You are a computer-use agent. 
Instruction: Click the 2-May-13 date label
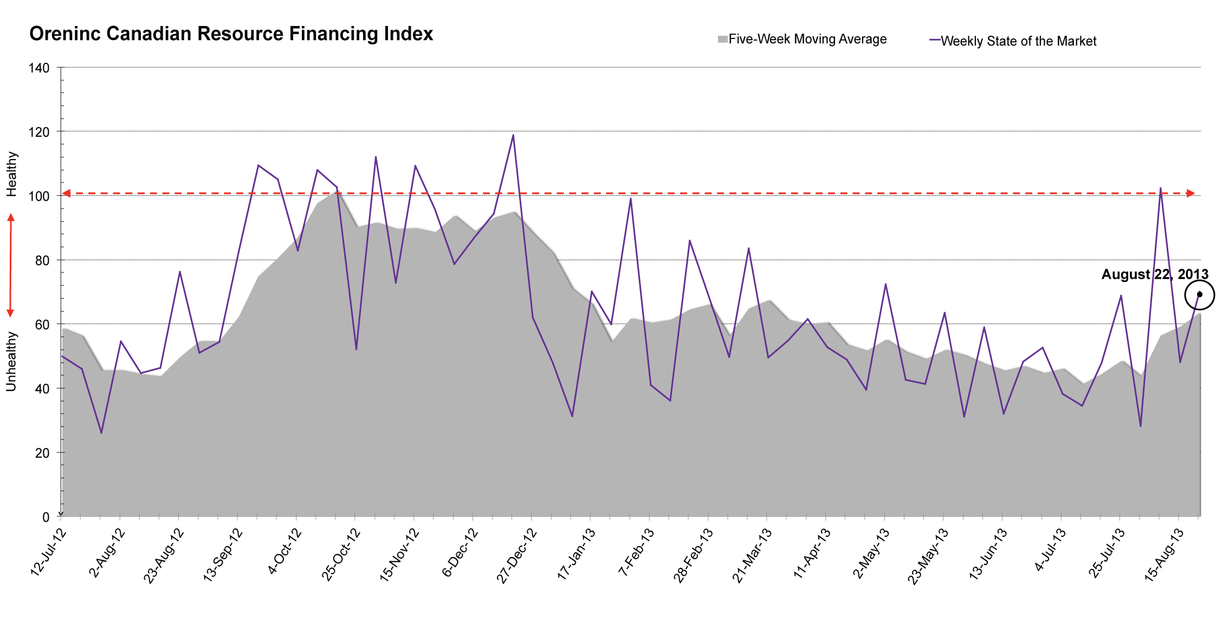872,553
